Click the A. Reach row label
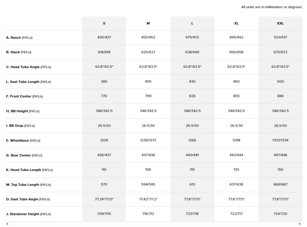Screen dimensions: 307x227 click(x=19, y=38)
